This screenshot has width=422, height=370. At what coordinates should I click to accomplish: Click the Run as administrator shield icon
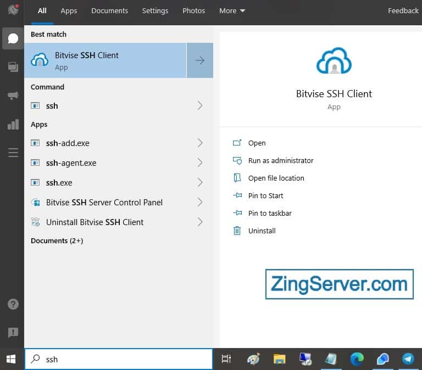(x=237, y=160)
